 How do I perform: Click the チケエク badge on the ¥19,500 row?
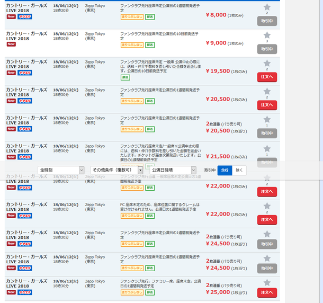pyautogui.click(x=25, y=73)
